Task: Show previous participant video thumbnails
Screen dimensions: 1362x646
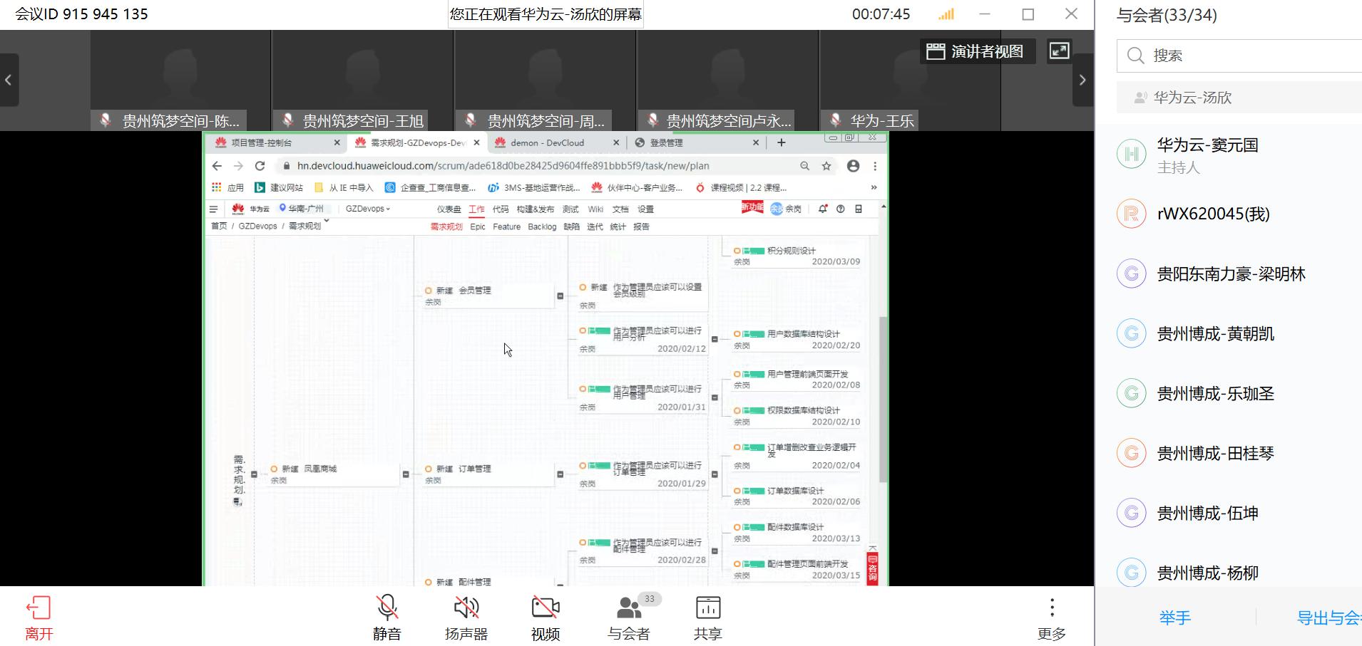Action: tap(9, 80)
